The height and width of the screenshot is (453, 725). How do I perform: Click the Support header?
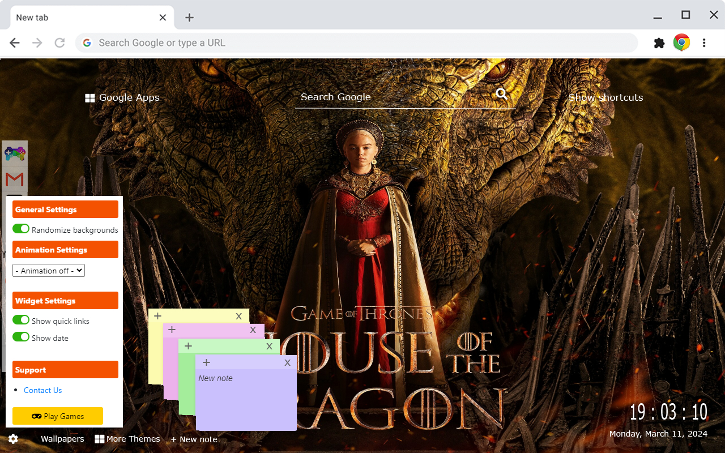coord(65,369)
